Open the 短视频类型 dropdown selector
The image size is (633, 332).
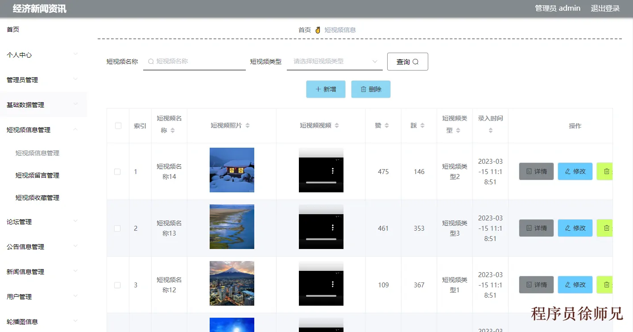pyautogui.click(x=335, y=62)
